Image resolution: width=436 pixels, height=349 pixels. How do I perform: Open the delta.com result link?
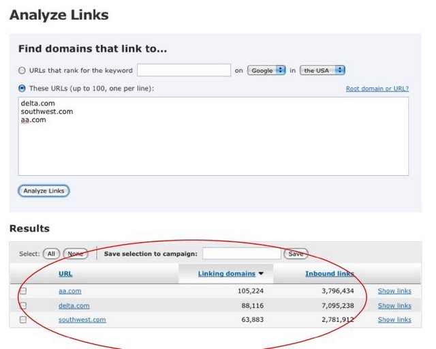pos(74,306)
